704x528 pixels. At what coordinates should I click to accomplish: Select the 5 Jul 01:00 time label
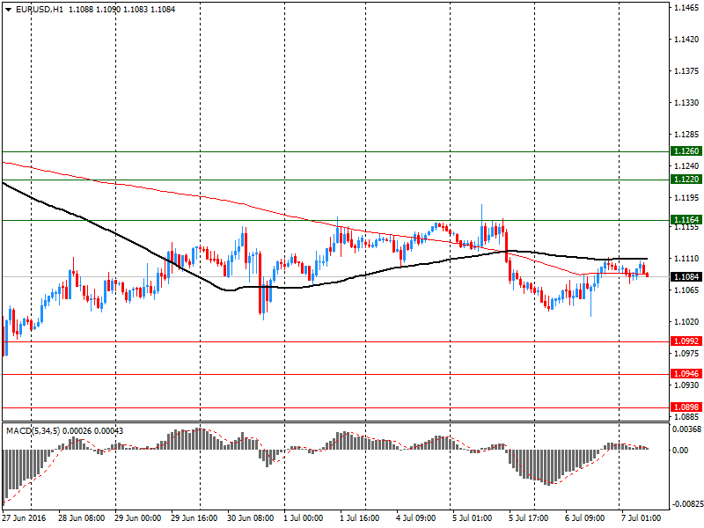[473, 518]
